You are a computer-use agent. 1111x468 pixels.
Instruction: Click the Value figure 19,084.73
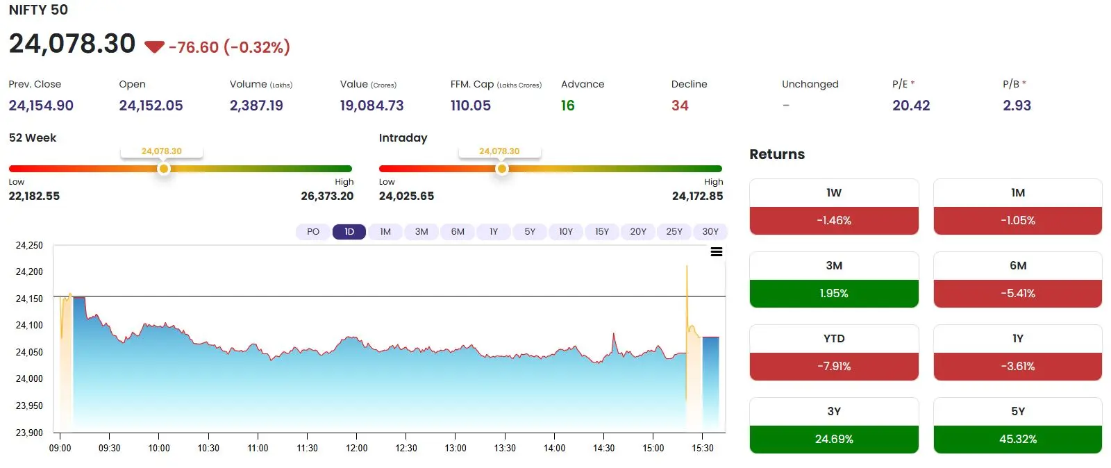click(371, 106)
